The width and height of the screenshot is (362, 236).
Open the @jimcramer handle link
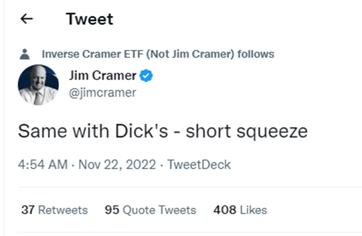point(102,93)
